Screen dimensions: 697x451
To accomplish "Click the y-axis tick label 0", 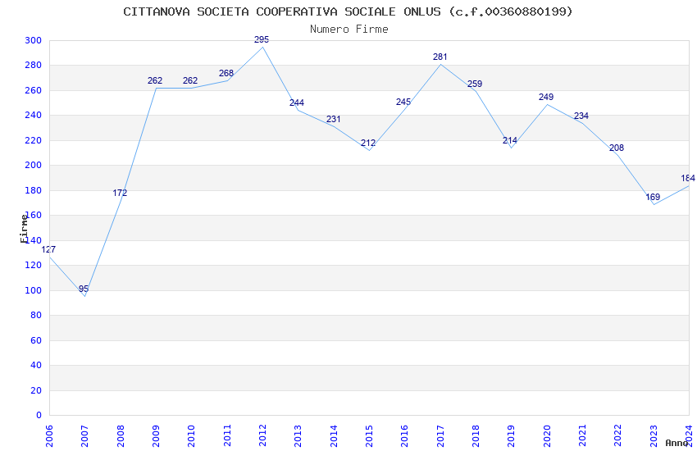I will (x=39, y=415).
